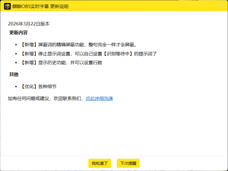
Task: Select the 2026年3月22日版本 date line
Action: (x=29, y=24)
